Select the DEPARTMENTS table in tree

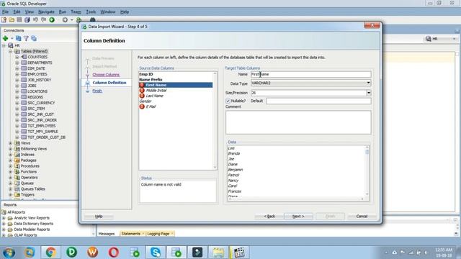coord(40,63)
